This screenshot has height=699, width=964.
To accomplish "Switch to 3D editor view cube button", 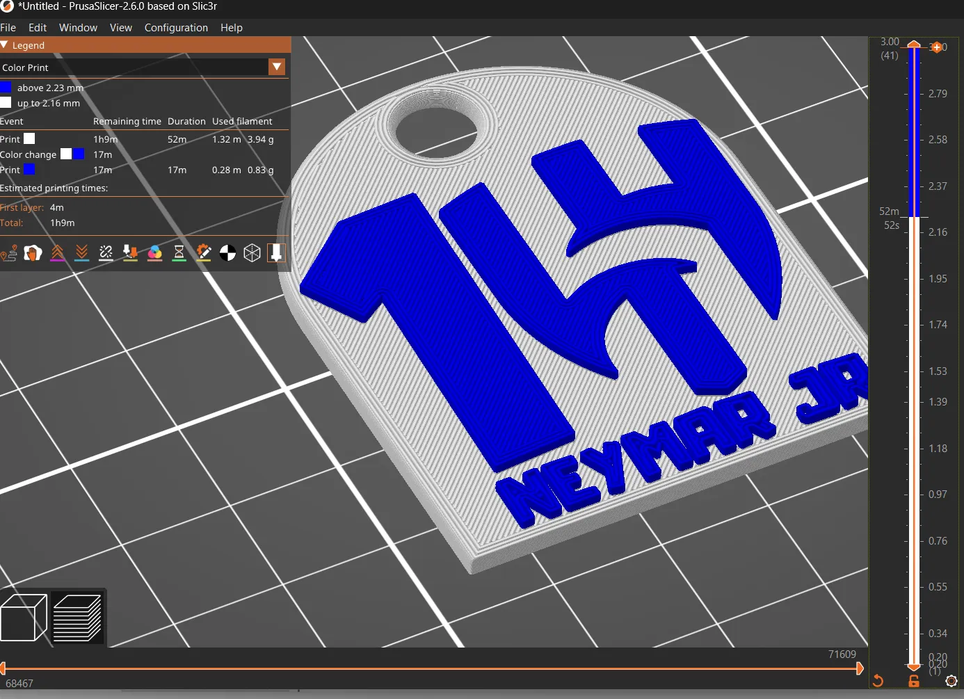I will pos(24,618).
